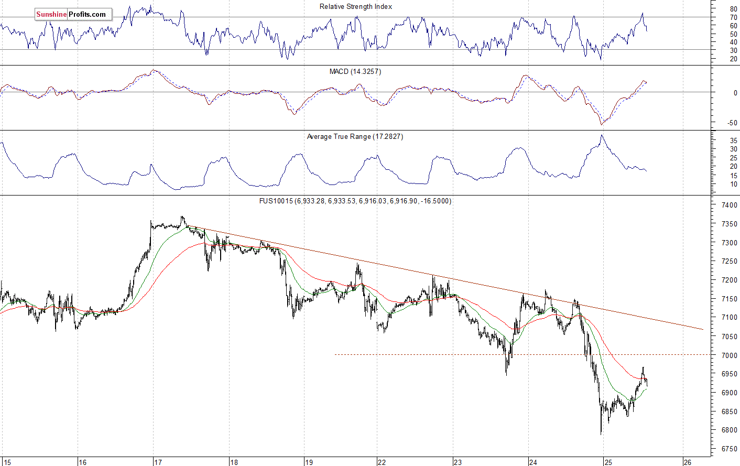This screenshot has width=740, height=466.
Task: Click the 7050 price axis label
Action: pyautogui.click(x=730, y=337)
